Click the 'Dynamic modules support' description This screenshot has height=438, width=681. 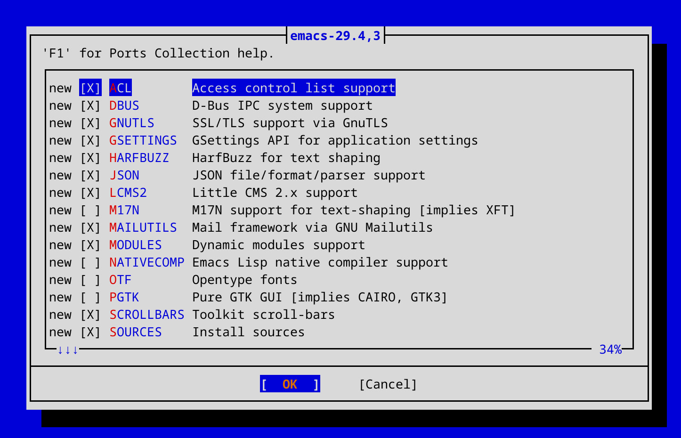(x=279, y=245)
